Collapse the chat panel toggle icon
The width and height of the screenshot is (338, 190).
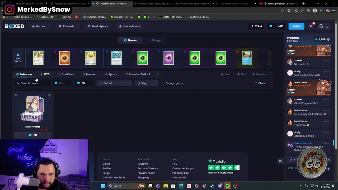280,161
